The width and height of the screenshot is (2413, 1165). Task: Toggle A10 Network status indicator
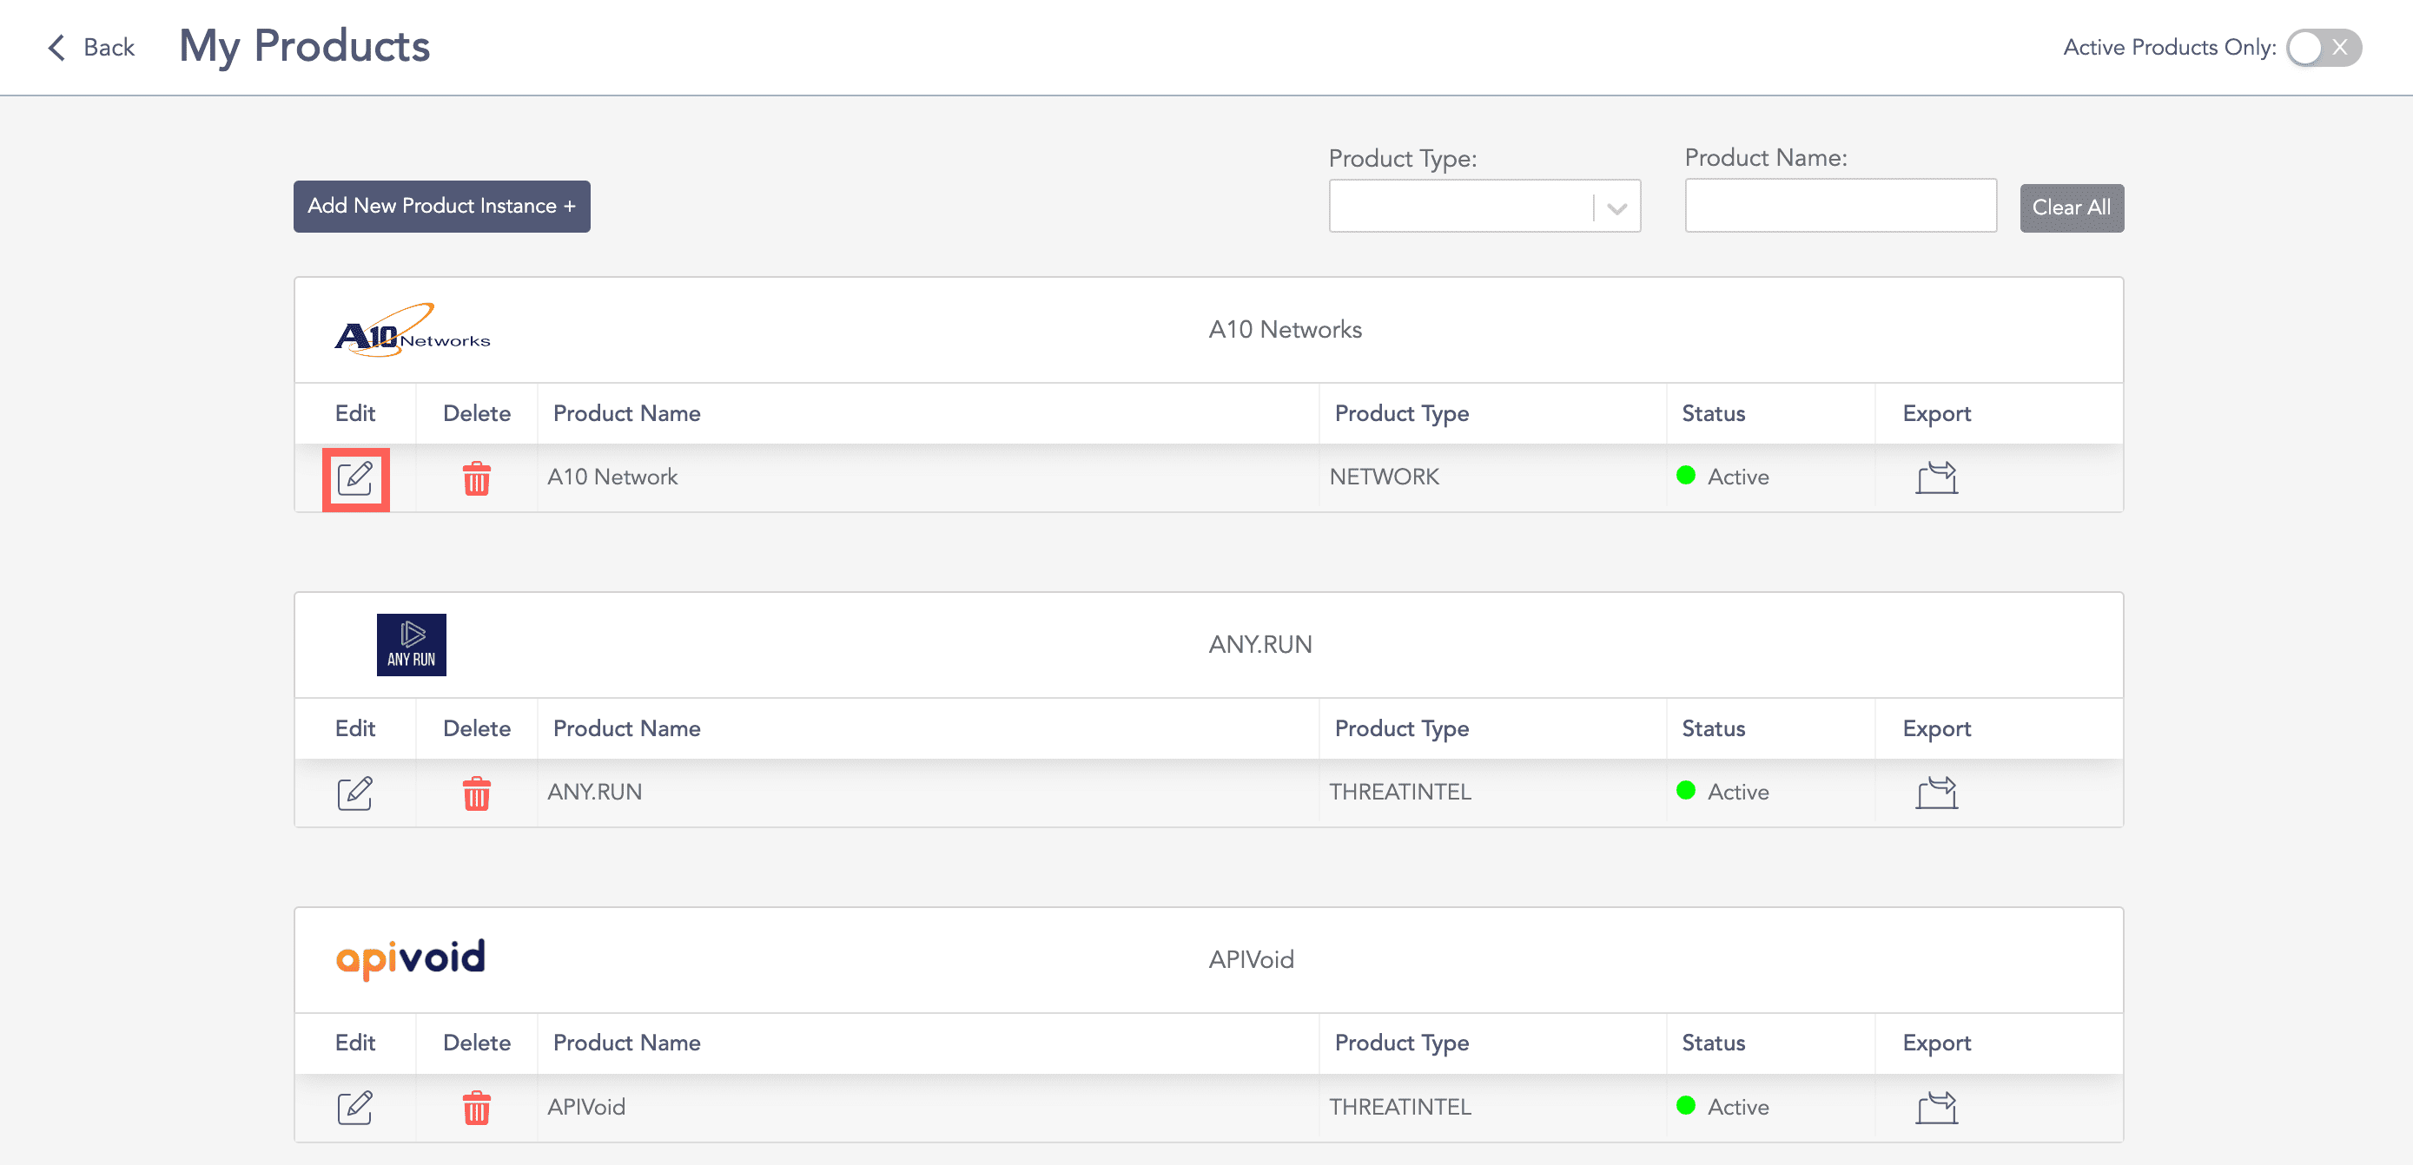[x=1686, y=477]
